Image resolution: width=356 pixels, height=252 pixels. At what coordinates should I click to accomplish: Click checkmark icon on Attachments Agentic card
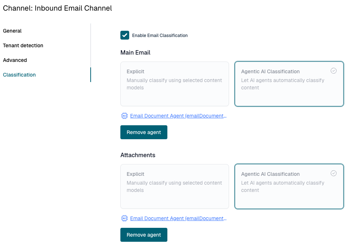[x=334, y=173]
